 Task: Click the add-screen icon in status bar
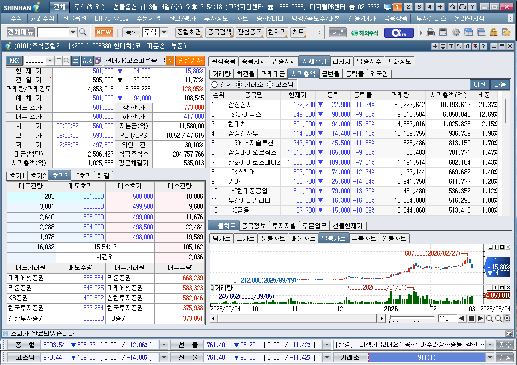tap(509, 333)
